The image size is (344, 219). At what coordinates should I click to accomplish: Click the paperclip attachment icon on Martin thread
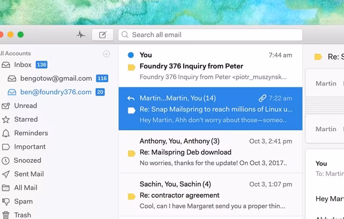pos(262,98)
